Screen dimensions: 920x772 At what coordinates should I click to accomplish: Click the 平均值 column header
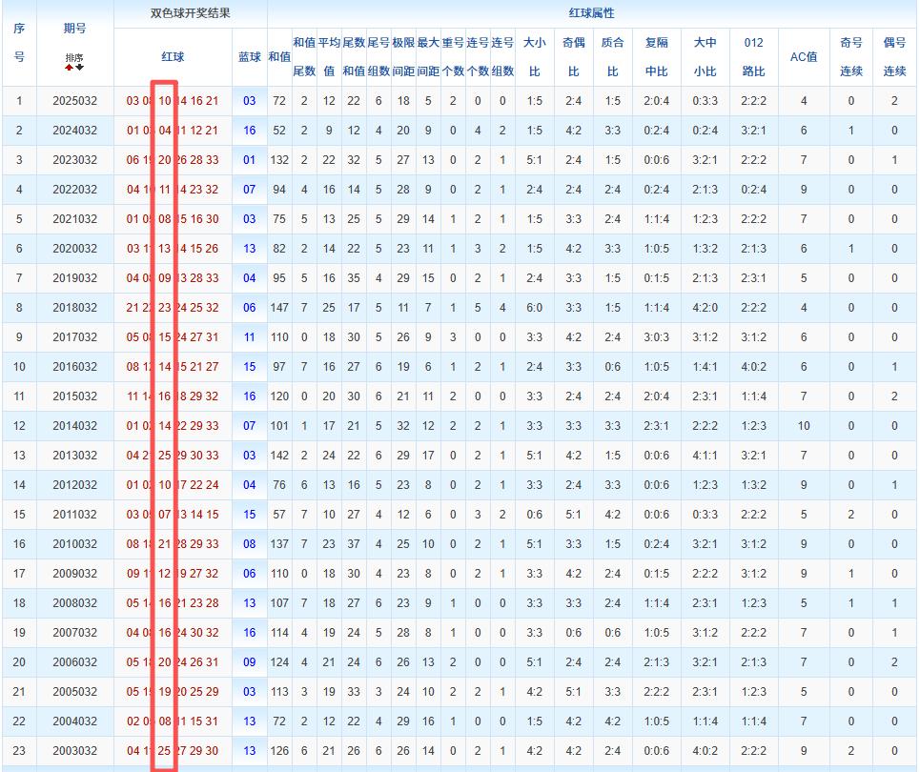pos(329,57)
